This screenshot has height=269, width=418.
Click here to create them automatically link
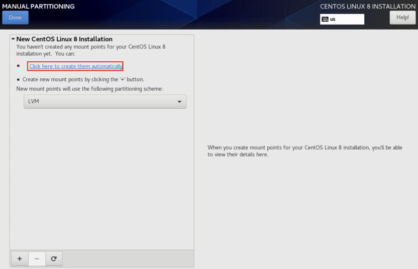(x=76, y=66)
